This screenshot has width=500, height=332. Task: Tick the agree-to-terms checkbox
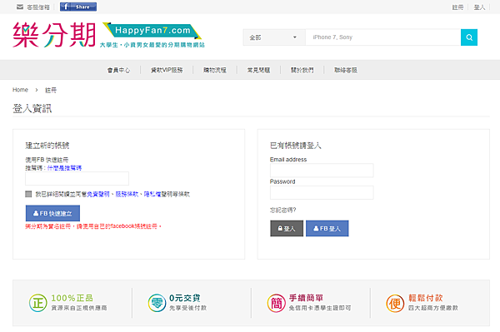pyautogui.click(x=28, y=194)
